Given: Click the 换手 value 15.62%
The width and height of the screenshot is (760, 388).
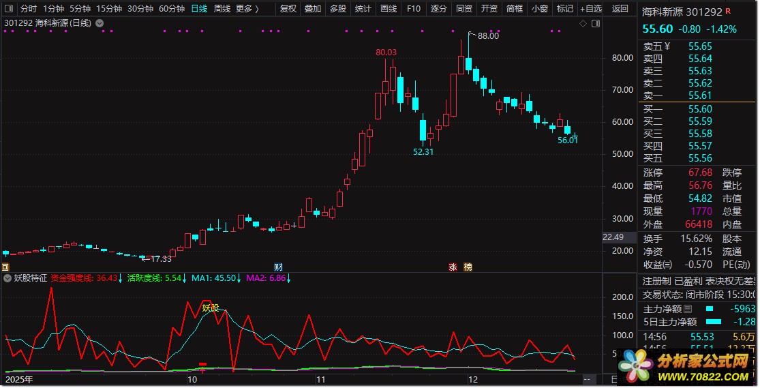Looking at the screenshot, I should [697, 239].
